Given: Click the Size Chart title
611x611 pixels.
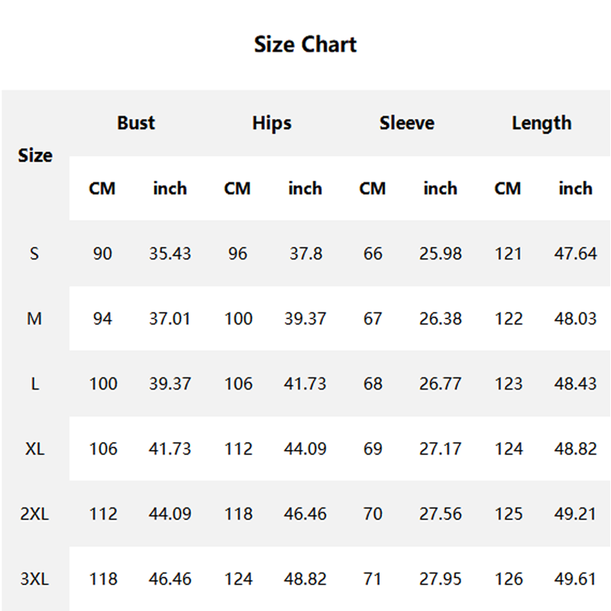Looking at the screenshot, I should click(x=305, y=44).
